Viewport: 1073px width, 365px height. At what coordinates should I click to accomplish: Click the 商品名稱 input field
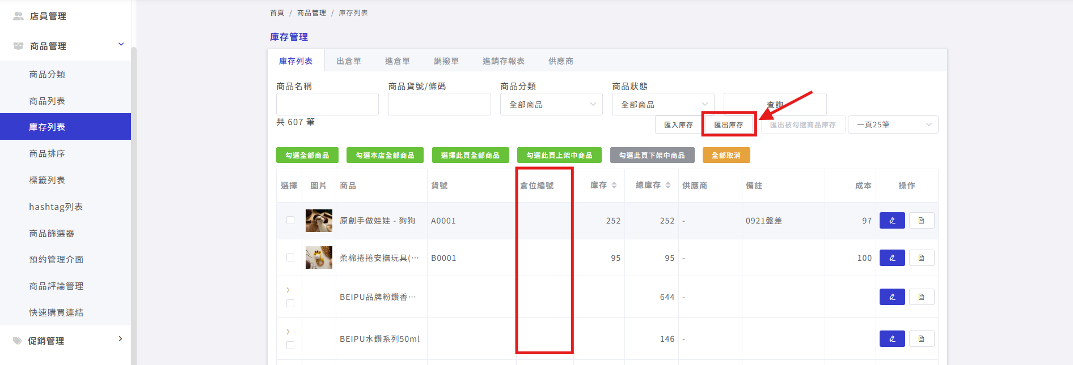pyautogui.click(x=327, y=104)
